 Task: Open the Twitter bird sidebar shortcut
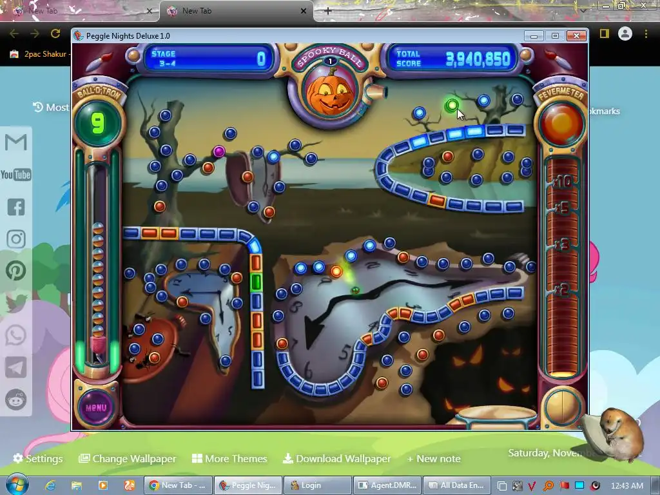[16, 303]
